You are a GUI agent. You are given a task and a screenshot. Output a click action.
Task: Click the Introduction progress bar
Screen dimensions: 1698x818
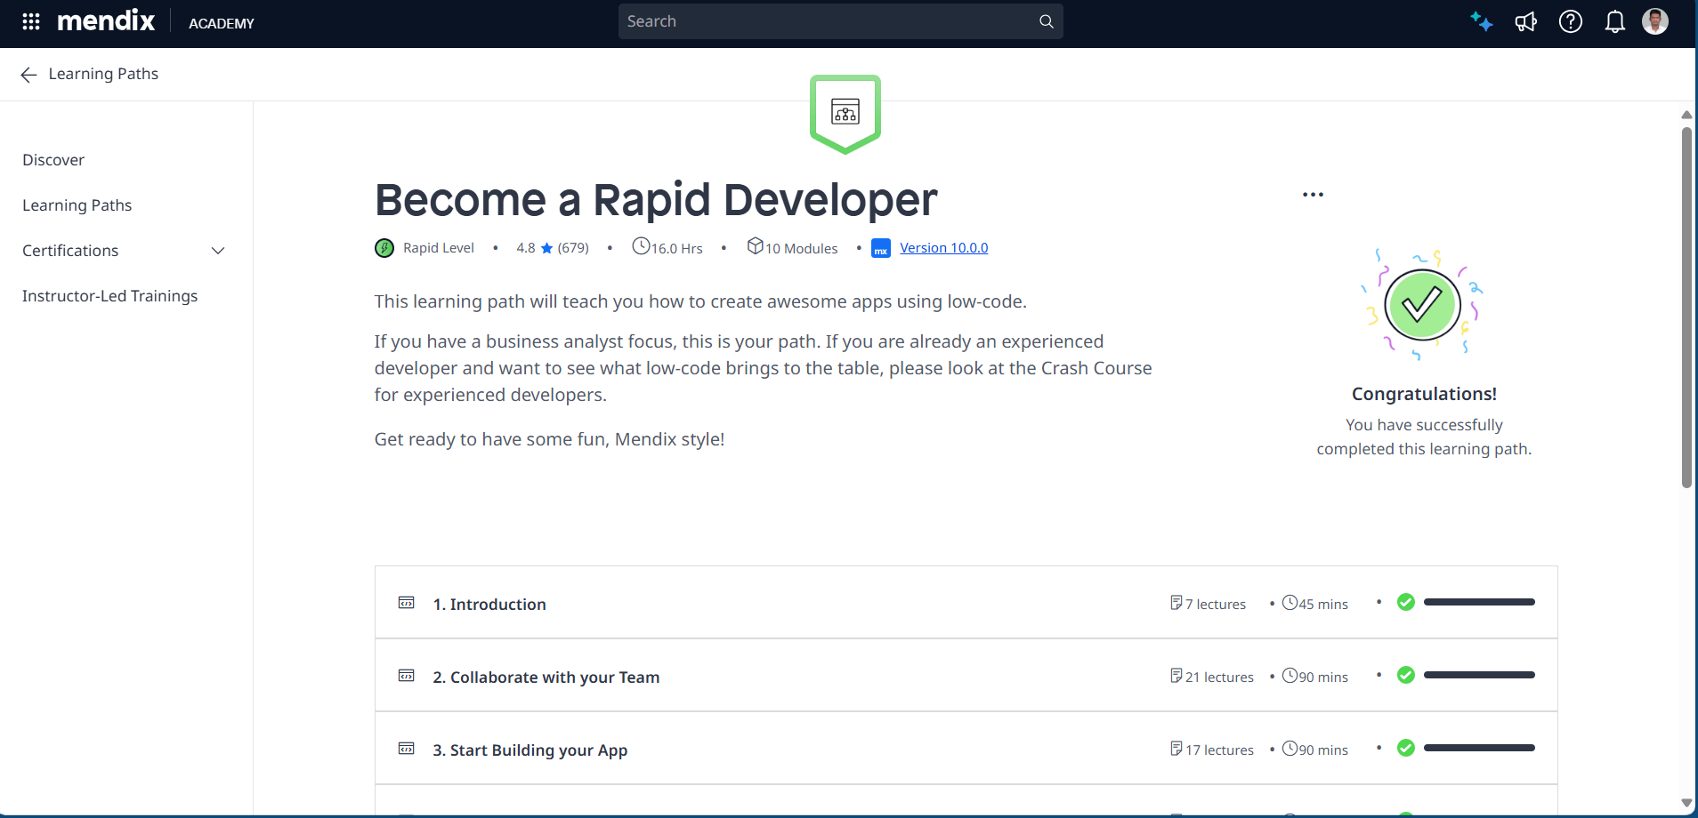coord(1479,602)
